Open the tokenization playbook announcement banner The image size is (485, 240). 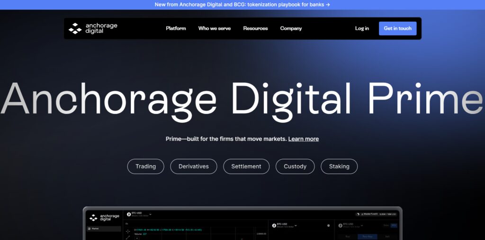click(x=242, y=5)
